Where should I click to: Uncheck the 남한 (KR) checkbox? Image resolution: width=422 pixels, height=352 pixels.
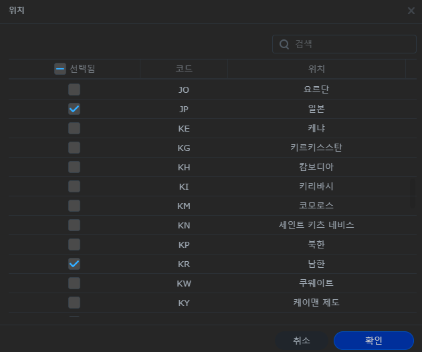[74, 264]
